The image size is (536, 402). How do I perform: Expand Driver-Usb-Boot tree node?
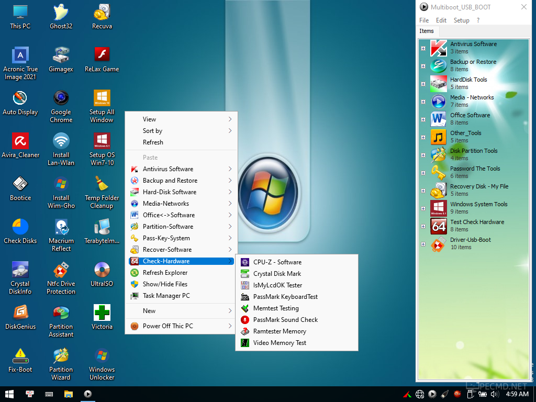[423, 244]
